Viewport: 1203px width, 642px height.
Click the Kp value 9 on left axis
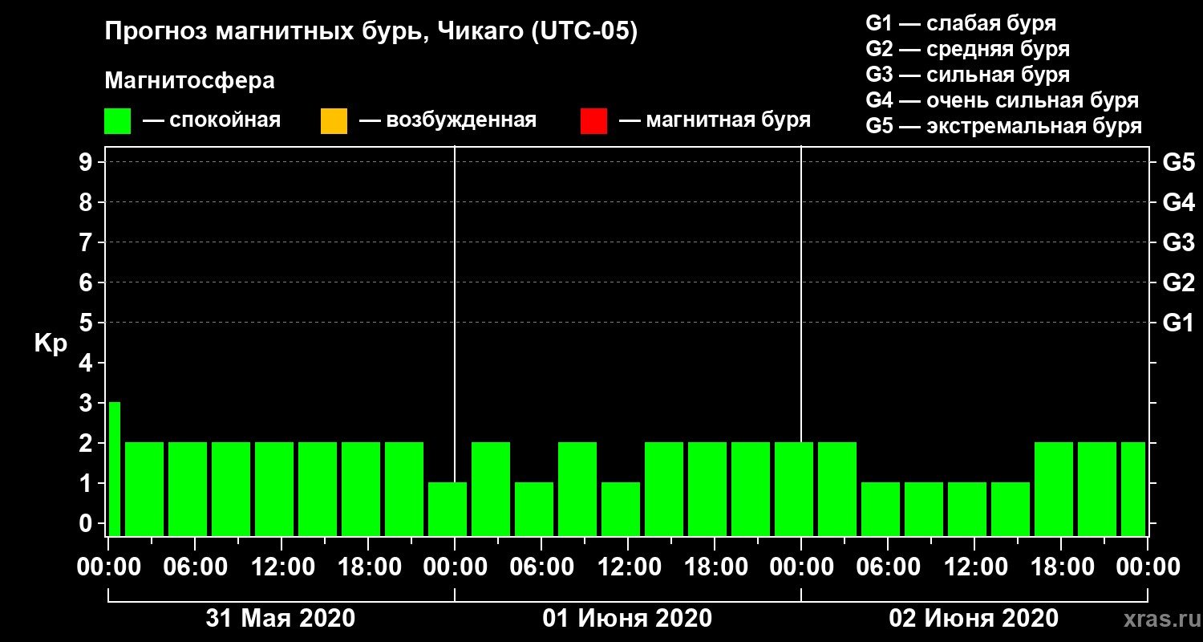pyautogui.click(x=86, y=163)
